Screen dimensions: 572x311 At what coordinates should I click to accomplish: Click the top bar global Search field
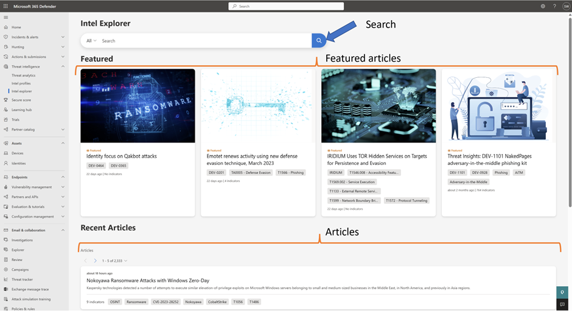click(286, 6)
